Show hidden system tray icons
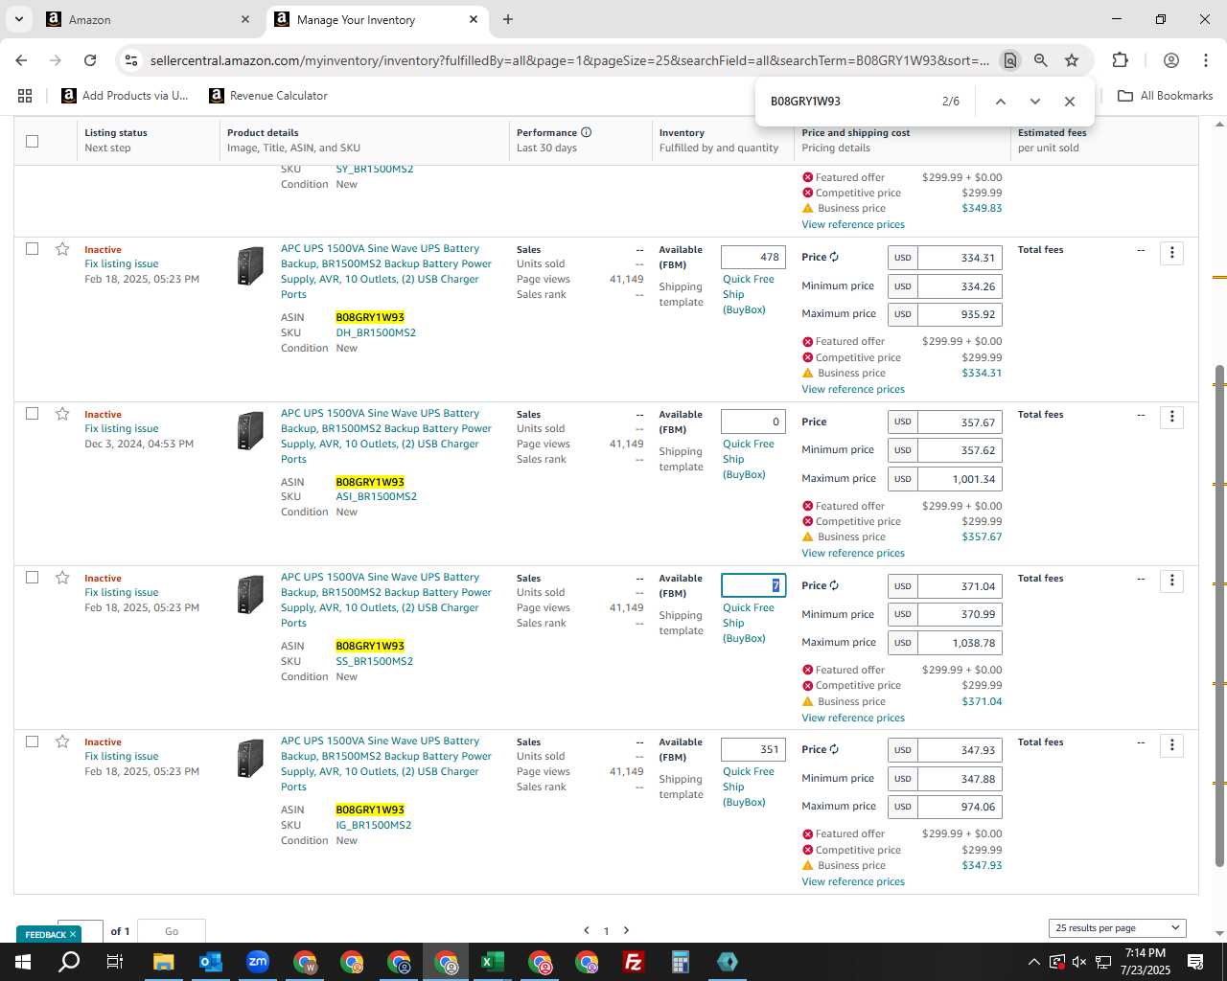 (1033, 962)
